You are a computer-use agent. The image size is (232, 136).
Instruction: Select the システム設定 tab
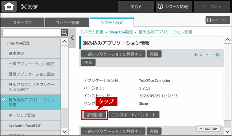pos(112,23)
